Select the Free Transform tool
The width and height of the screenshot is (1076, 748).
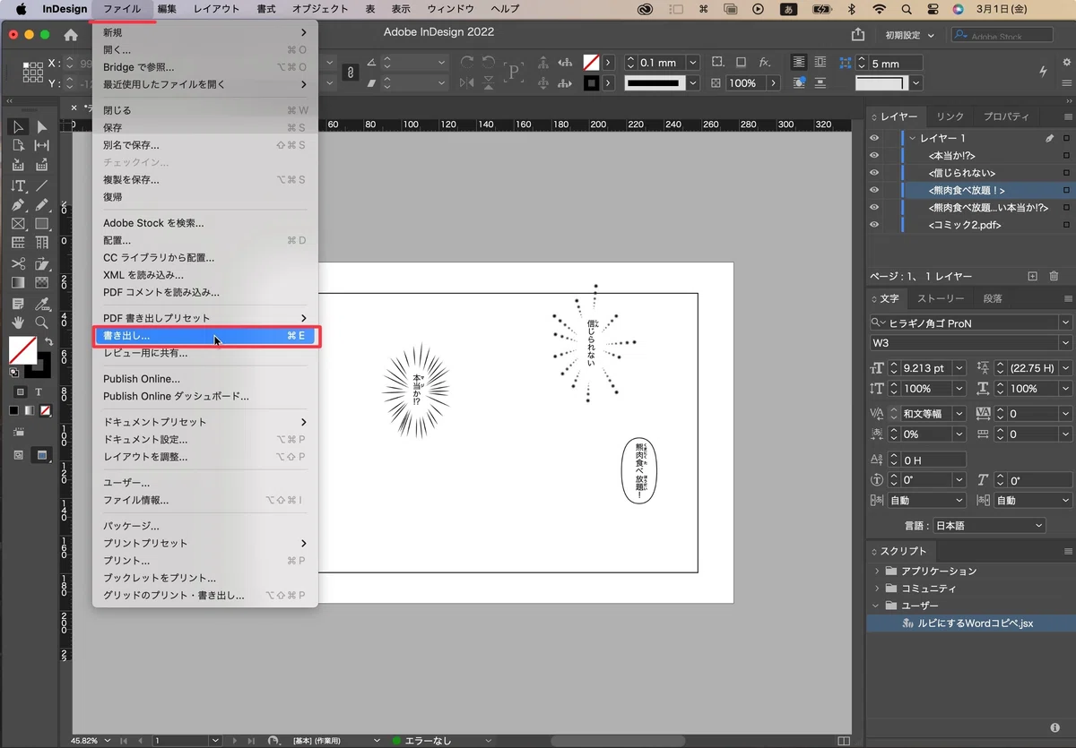[41, 263]
